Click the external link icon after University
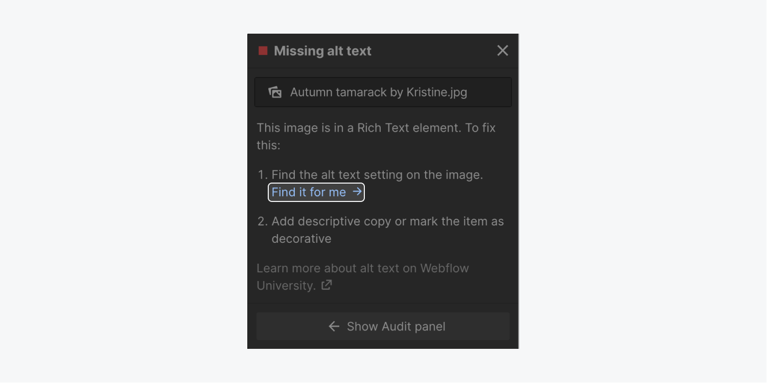 (x=327, y=285)
